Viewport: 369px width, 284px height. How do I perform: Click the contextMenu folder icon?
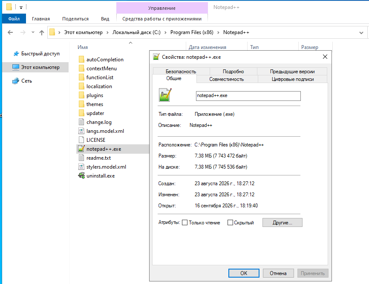click(x=81, y=68)
